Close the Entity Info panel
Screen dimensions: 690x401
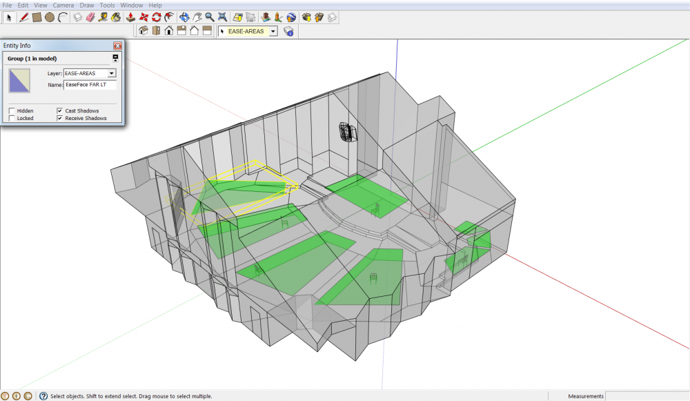pos(117,46)
